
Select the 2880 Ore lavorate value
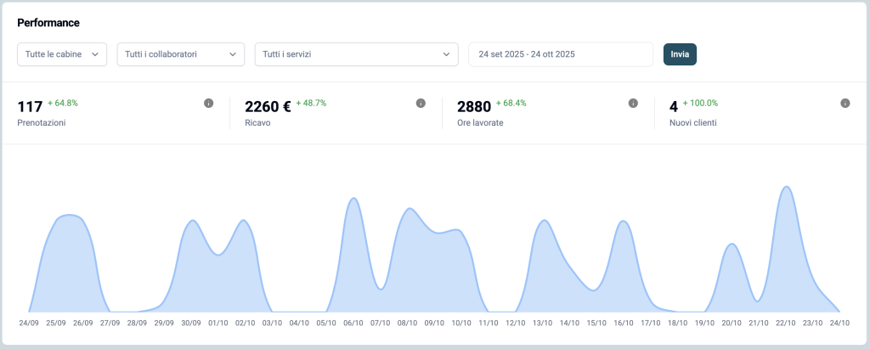pyautogui.click(x=474, y=107)
